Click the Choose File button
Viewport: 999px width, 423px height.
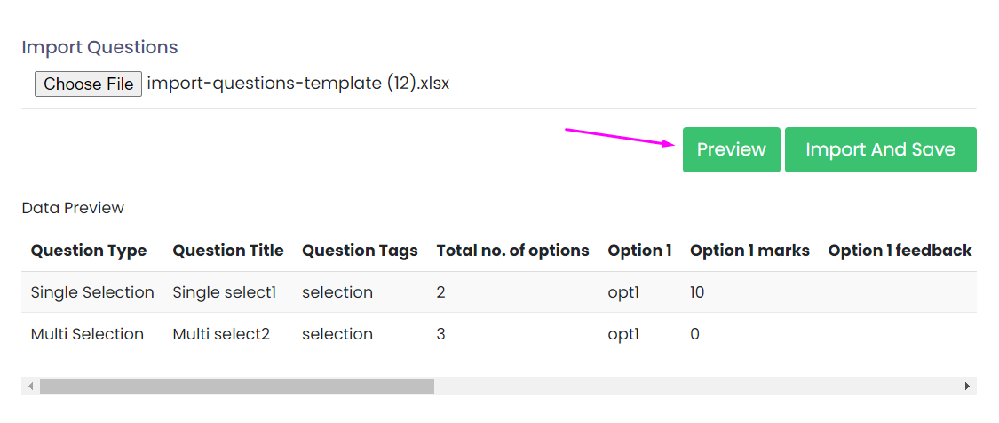click(x=88, y=84)
